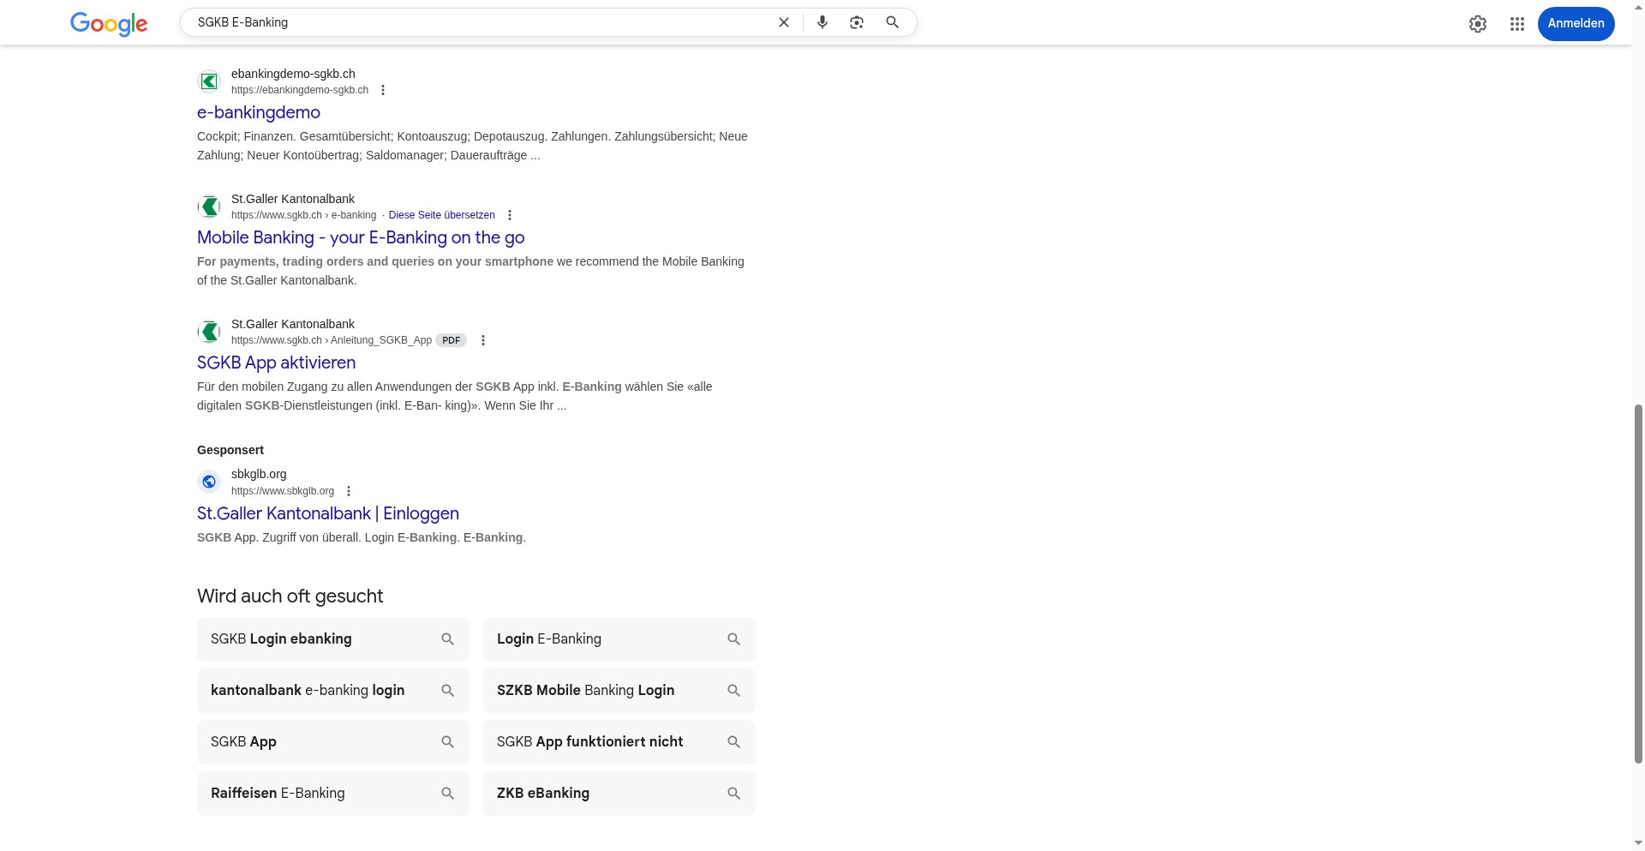Search for ZKB eBanking suggestion
The height and width of the screenshot is (851, 1645).
pos(619,794)
